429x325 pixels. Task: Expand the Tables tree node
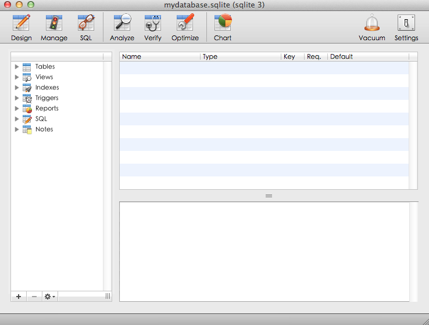point(17,67)
